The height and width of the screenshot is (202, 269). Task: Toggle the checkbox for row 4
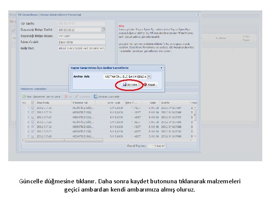point(33,122)
